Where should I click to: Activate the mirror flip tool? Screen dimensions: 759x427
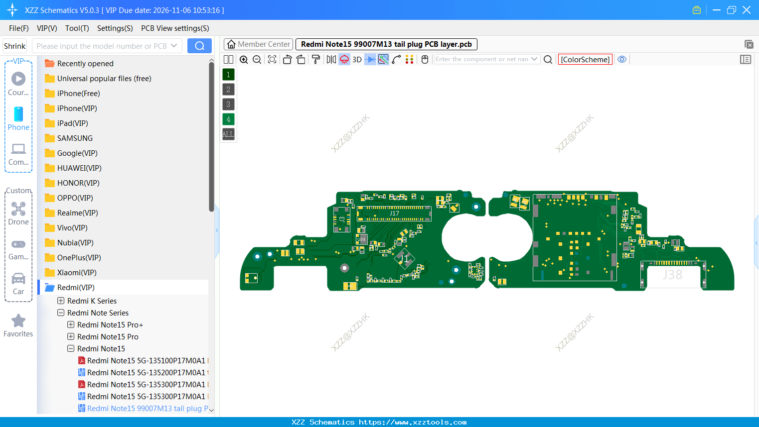pos(330,59)
